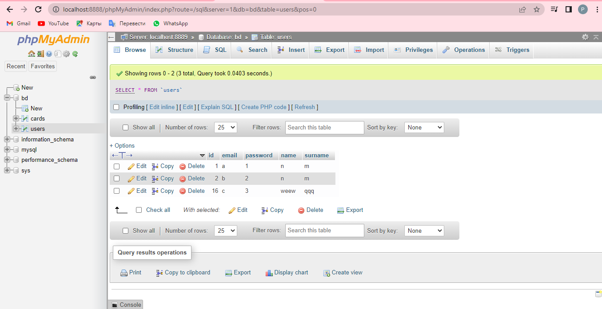Click the browser reload button
This screenshot has width=602, height=309.
pos(38,9)
